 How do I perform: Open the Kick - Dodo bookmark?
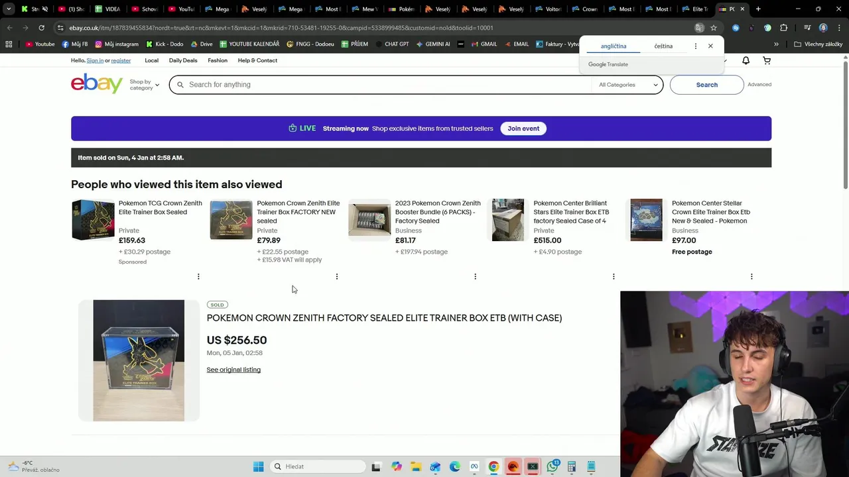[164, 44]
